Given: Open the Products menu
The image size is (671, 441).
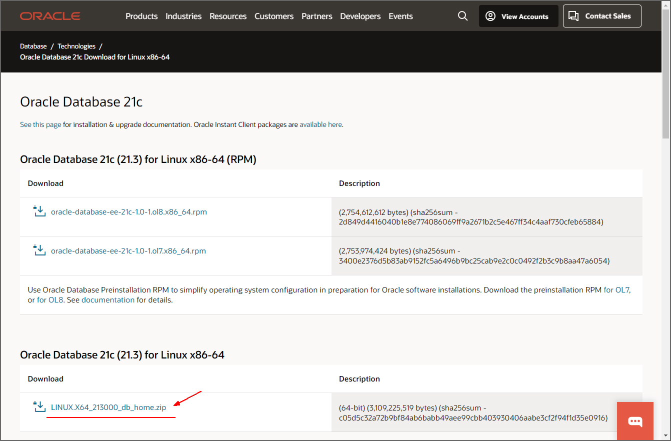Looking at the screenshot, I should click(141, 16).
